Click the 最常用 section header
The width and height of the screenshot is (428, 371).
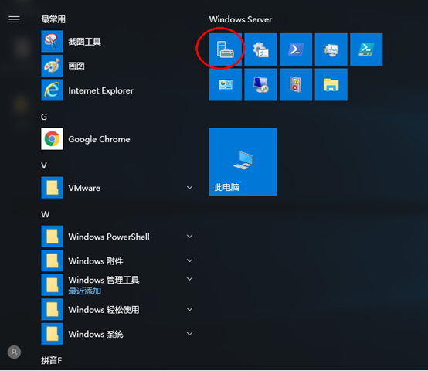[53, 19]
